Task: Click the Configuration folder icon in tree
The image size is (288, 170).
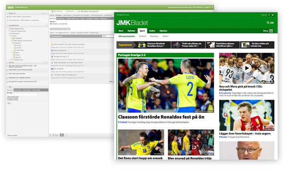Action: click(x=12, y=59)
